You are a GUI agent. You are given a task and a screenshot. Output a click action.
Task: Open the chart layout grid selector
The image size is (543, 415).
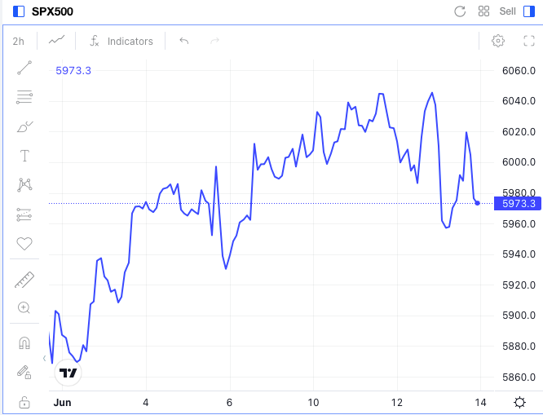(x=483, y=11)
